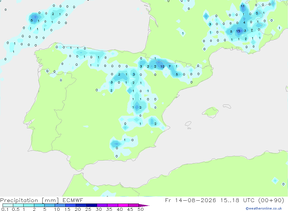Pick magenta legend swatch between 40 and 45
288x211 pixels.
point(123,205)
